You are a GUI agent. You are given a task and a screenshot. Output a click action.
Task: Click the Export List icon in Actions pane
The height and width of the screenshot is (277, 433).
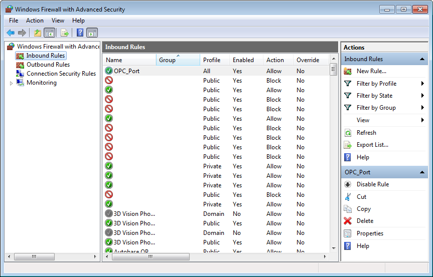point(348,145)
